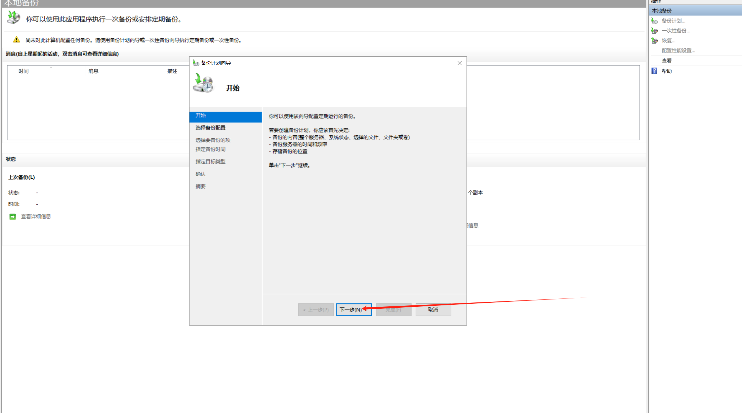Open the 查看详细信息 link

pos(36,217)
